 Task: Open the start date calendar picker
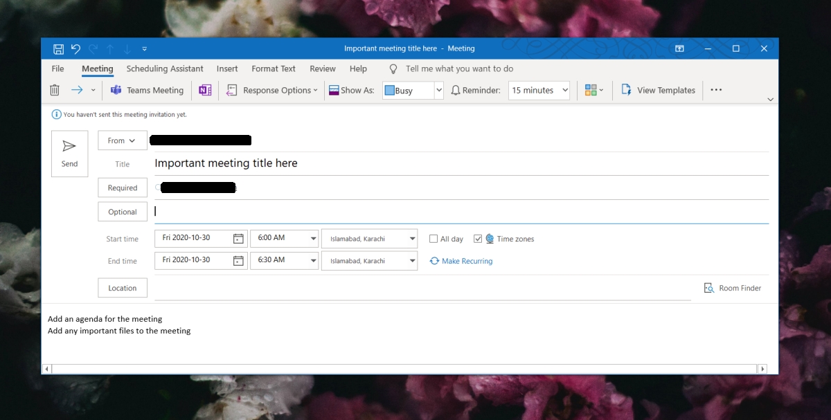[238, 239]
